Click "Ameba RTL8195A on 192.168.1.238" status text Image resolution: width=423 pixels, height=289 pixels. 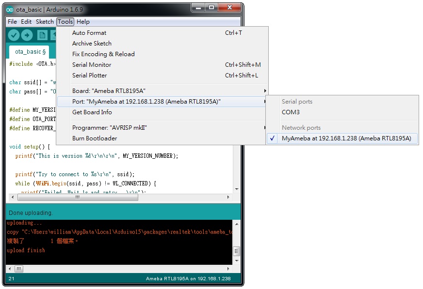[x=188, y=279]
